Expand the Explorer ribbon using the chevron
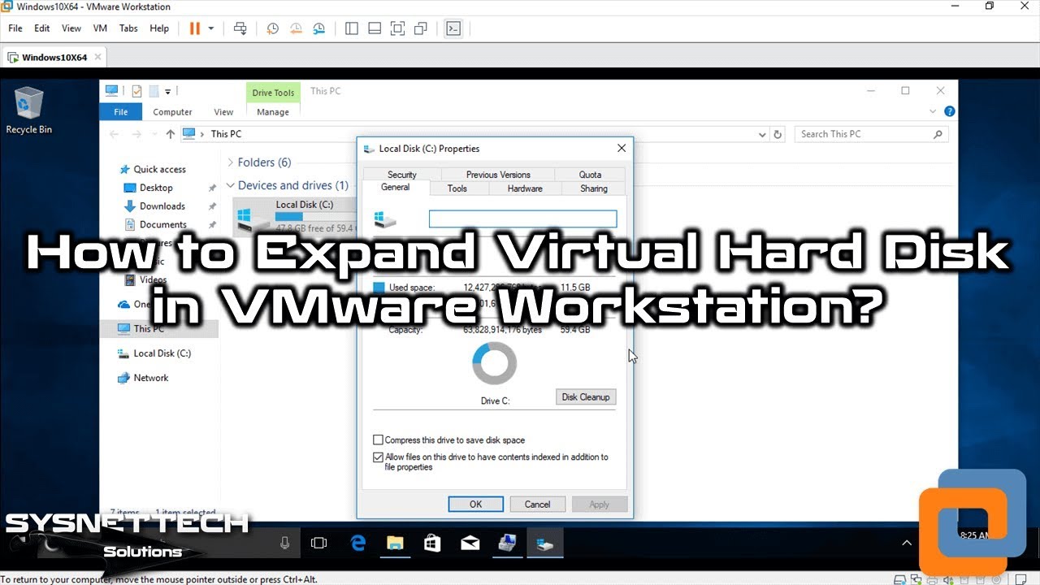The image size is (1040, 585). 934,112
